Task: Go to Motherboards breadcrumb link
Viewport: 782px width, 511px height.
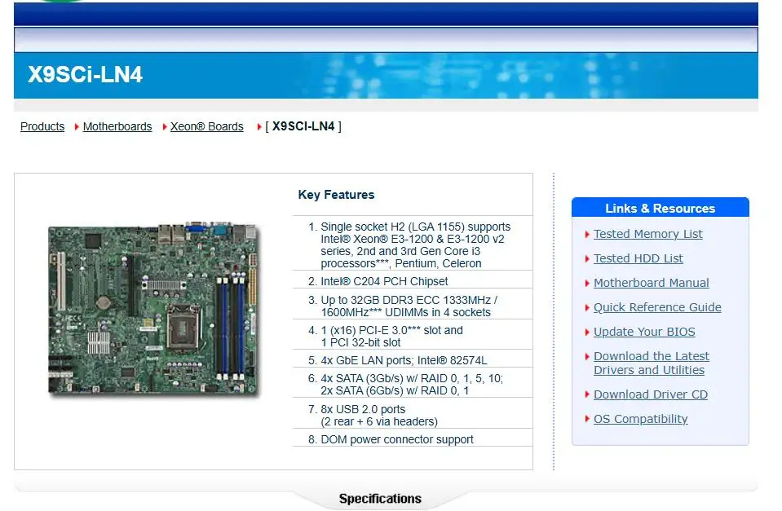Action: pyautogui.click(x=117, y=126)
